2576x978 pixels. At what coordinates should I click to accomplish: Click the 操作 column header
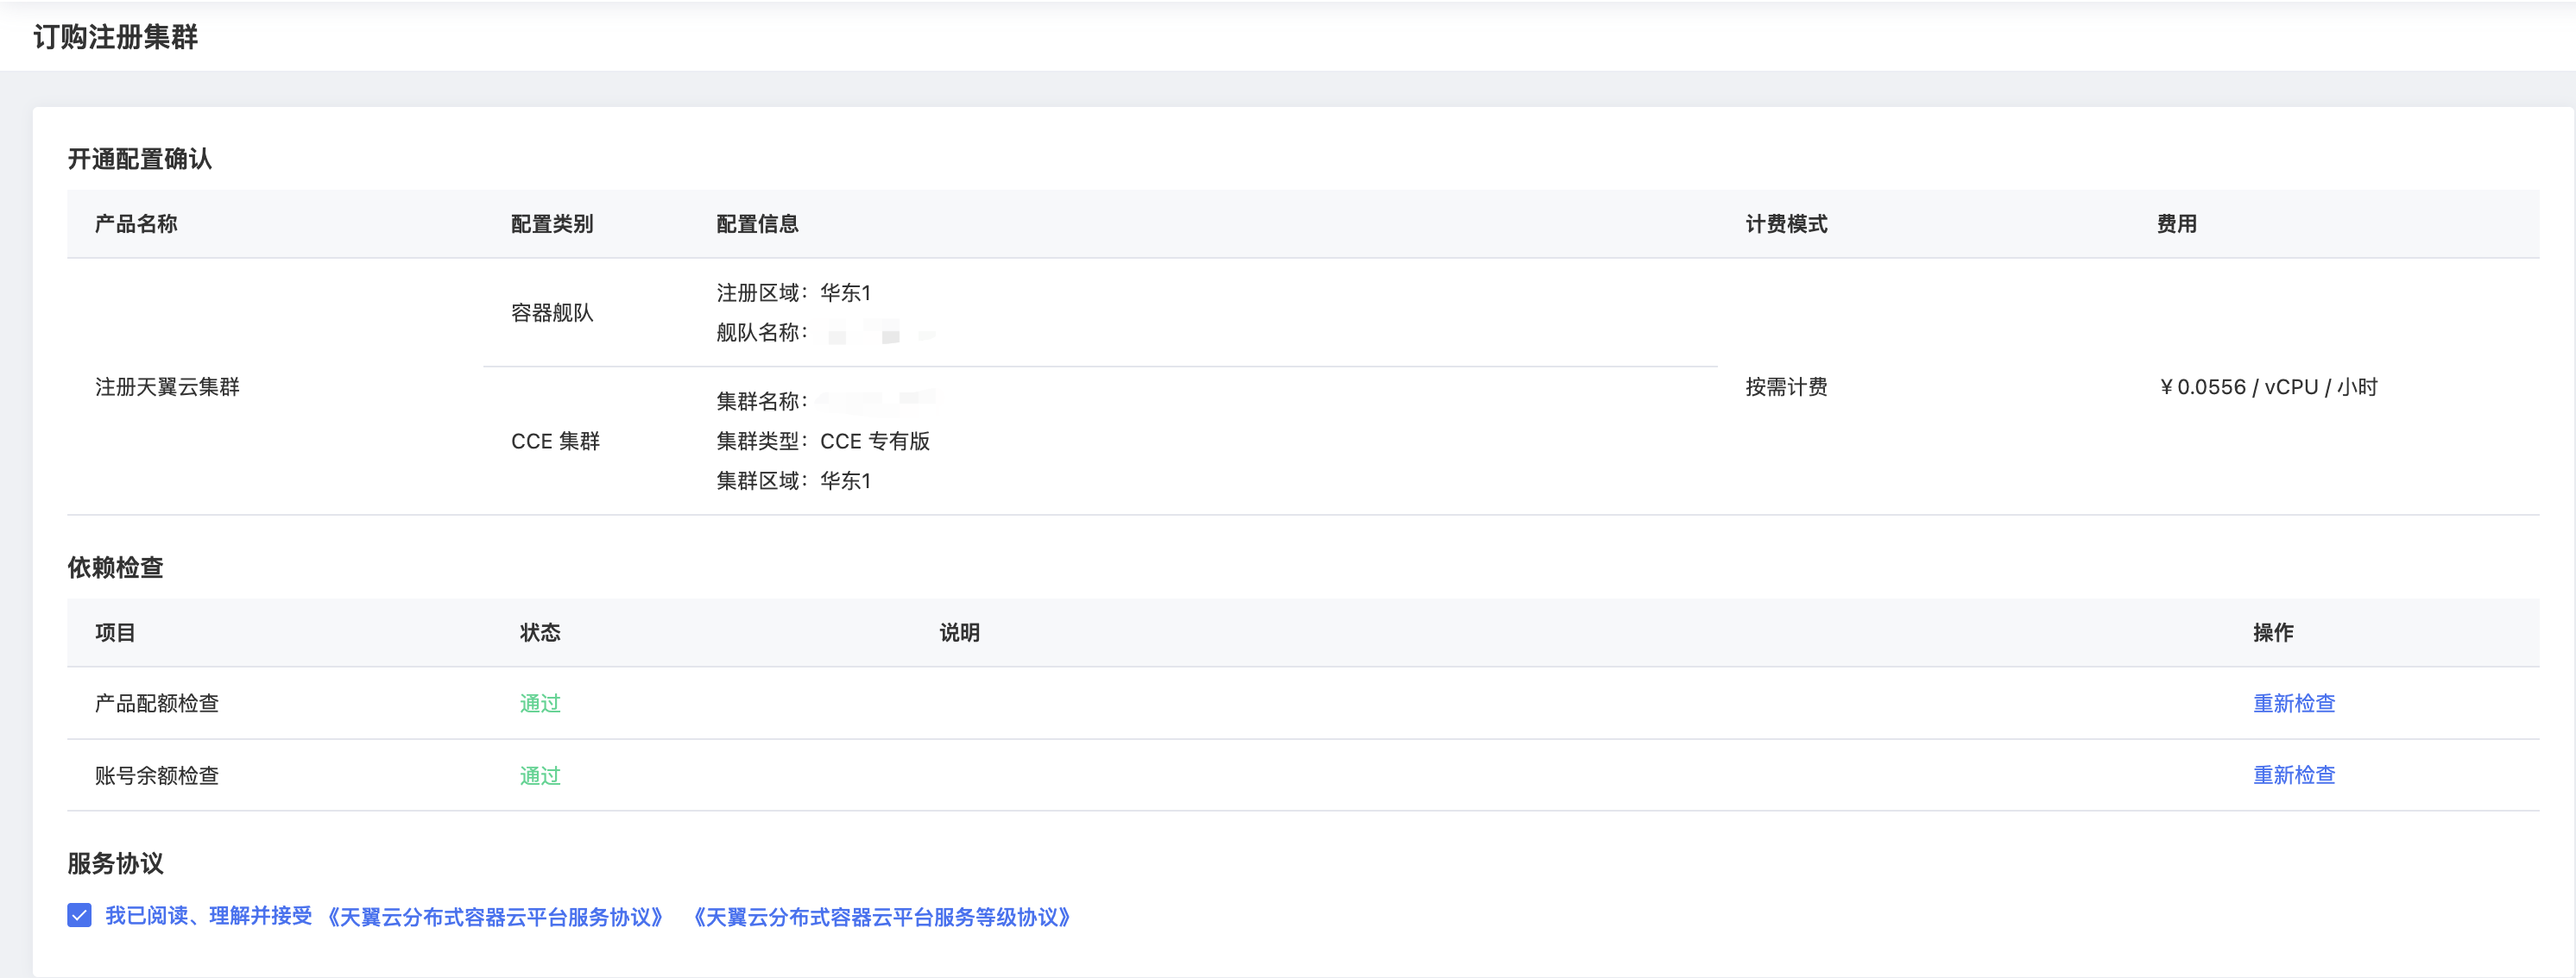[2273, 632]
